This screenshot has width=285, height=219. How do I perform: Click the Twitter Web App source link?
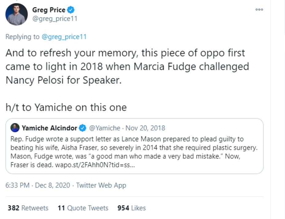(x=101, y=185)
